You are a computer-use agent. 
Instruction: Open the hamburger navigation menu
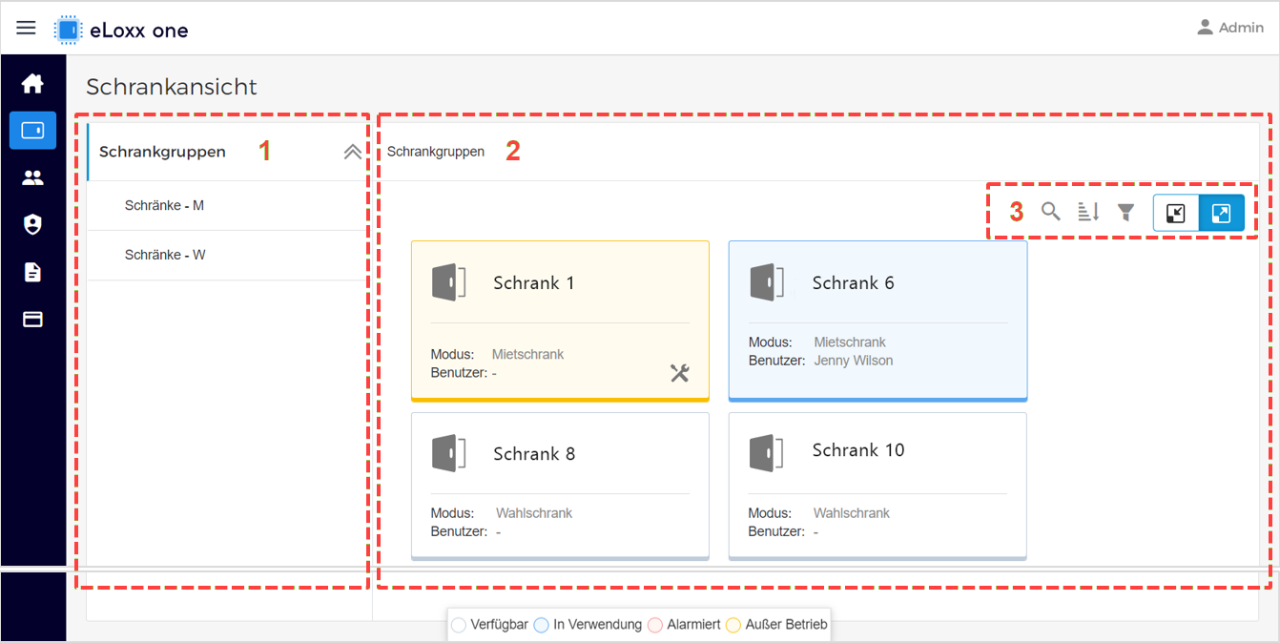click(26, 28)
